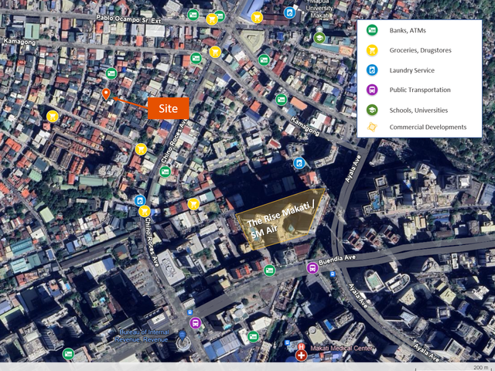This screenshot has width=495, height=371.
Task: Click the Ayala Ave label east of The Rise Makati
Action: [x=352, y=168]
